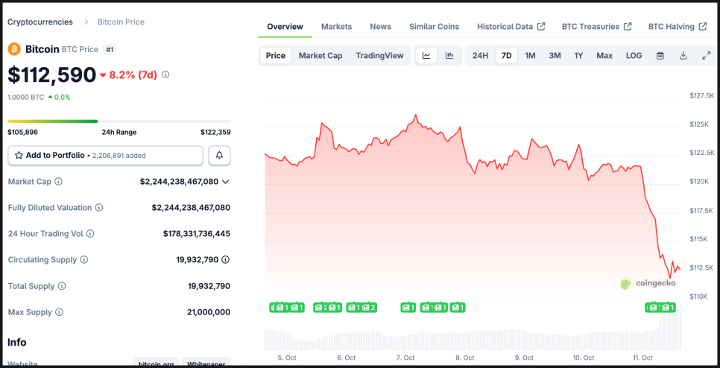
Task: Download the chart data
Action: point(683,56)
